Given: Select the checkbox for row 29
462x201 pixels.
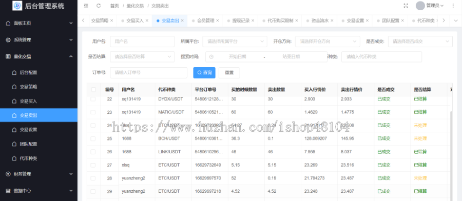Looking at the screenshot, I should (x=93, y=191).
